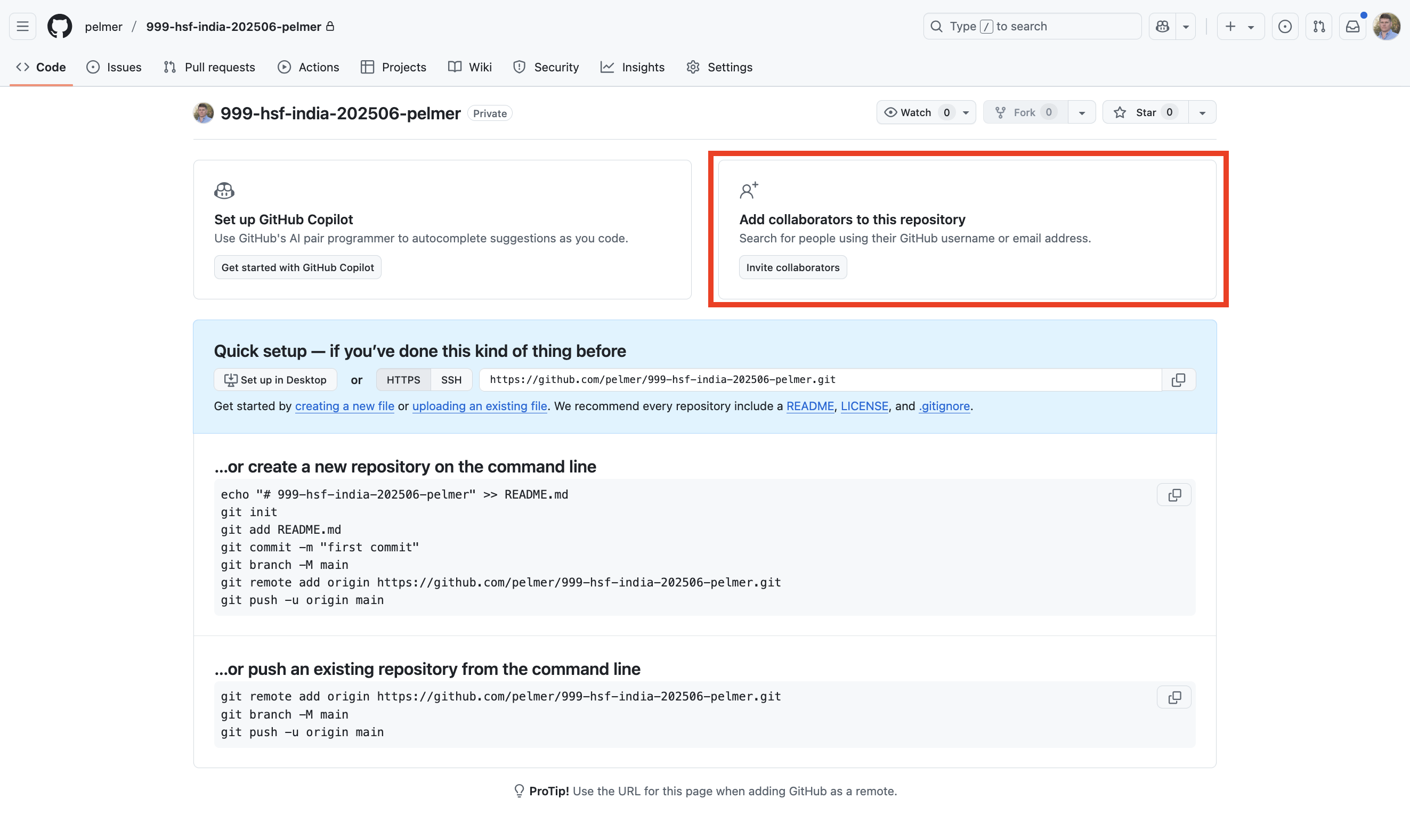Open pull requests icon in top bar

pyautogui.click(x=1319, y=26)
